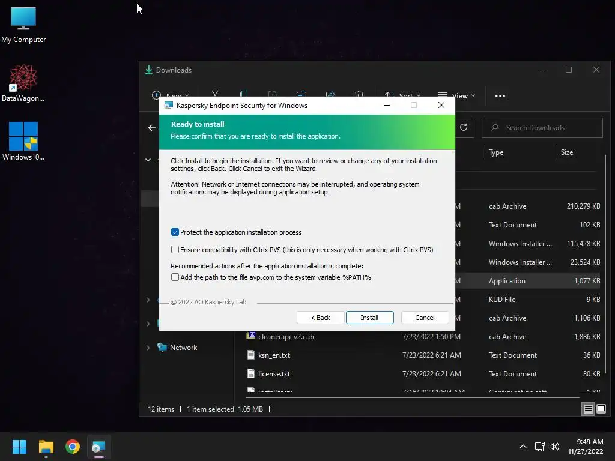
Task: Show hidden tray icons chevron
Action: click(x=523, y=447)
